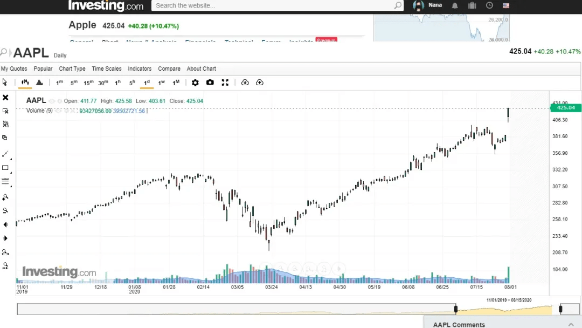Click left handle of range slider

point(456,309)
